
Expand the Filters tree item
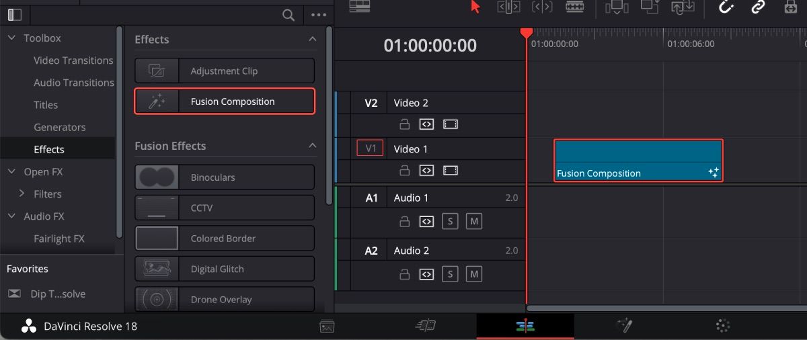click(22, 194)
